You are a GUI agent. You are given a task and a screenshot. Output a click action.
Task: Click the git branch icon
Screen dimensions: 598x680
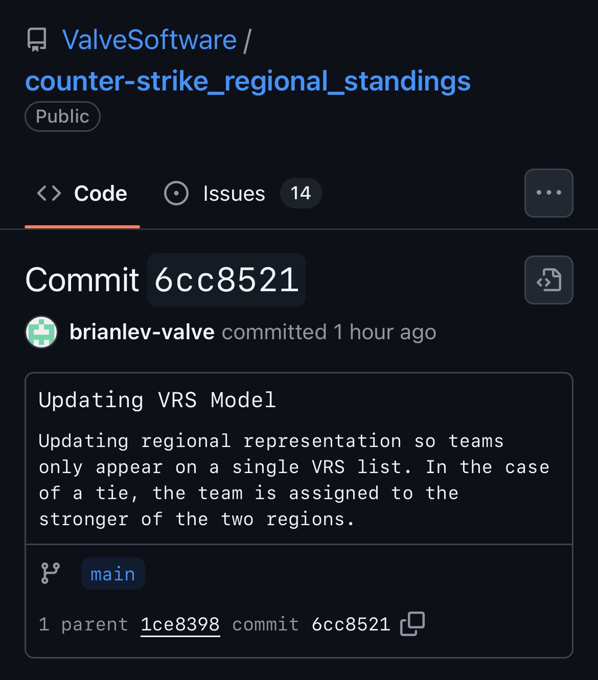(51, 573)
